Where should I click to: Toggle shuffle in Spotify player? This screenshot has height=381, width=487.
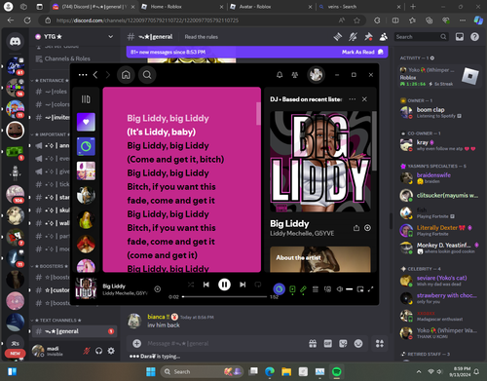[x=191, y=285]
